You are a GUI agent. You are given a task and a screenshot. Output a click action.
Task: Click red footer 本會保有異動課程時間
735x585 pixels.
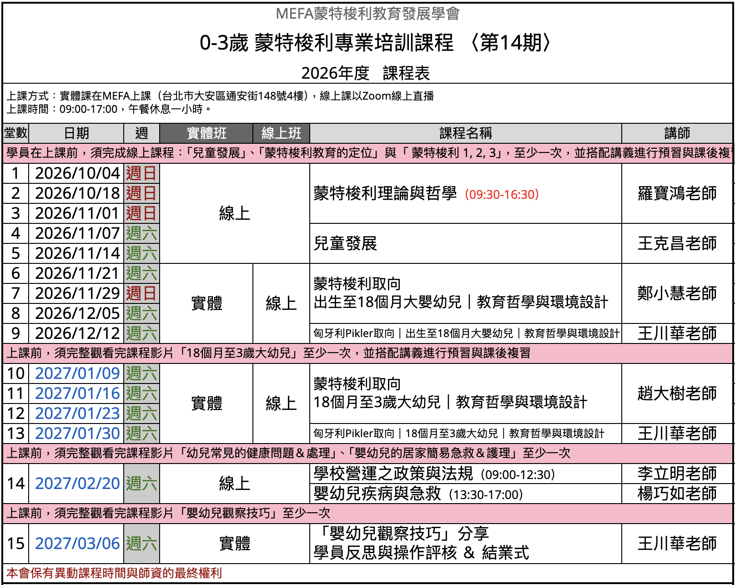(114, 573)
